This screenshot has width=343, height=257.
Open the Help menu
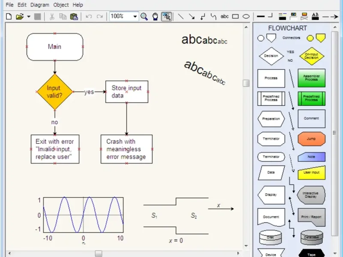tap(78, 5)
